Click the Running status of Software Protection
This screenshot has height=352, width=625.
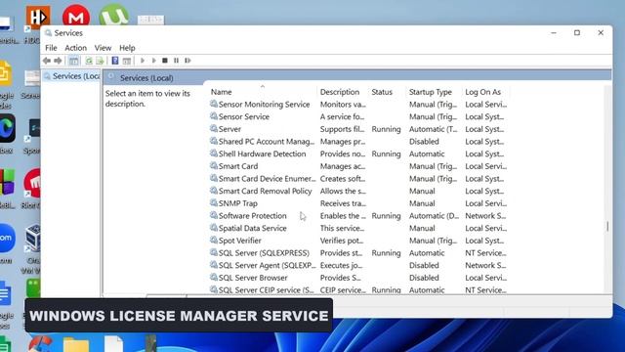[386, 215]
